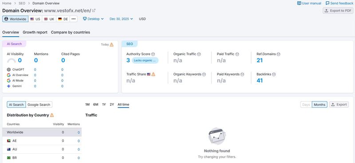This screenshot has width=355, height=163.
Task: Click the Export to PDF button
Action: [x=338, y=11]
